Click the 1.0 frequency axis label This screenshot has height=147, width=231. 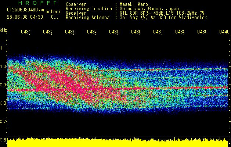tap(3, 66)
